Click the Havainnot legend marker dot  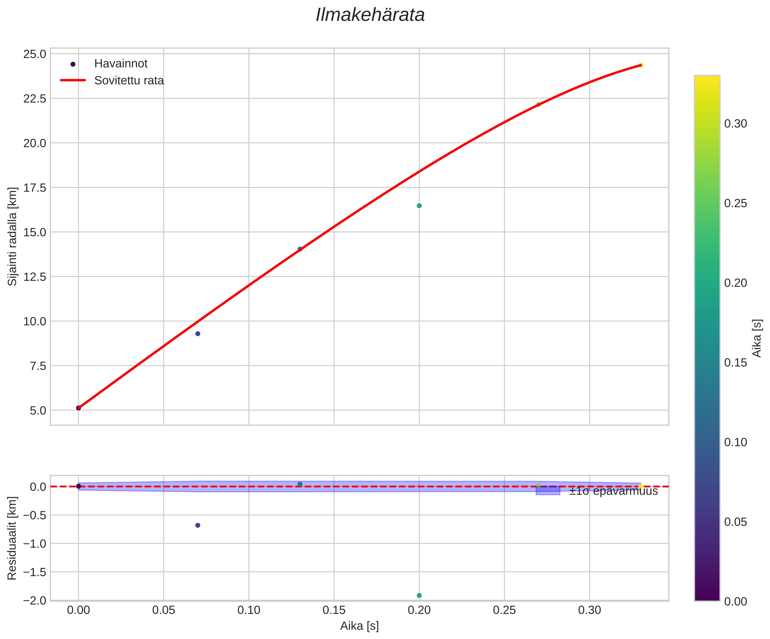[x=73, y=64]
